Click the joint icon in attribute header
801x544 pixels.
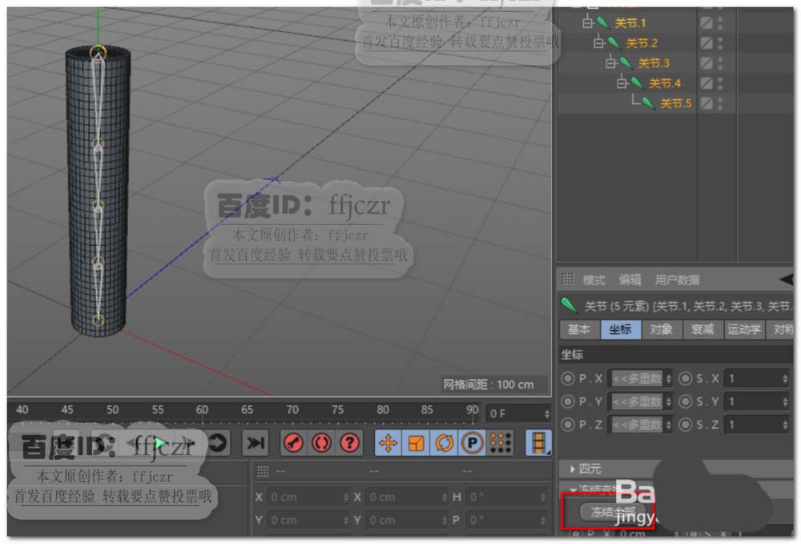click(569, 305)
